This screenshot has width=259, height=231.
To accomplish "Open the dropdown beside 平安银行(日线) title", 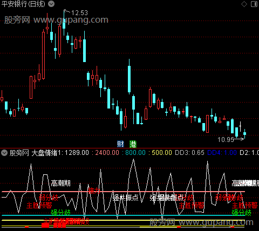I will [x=51, y=4].
